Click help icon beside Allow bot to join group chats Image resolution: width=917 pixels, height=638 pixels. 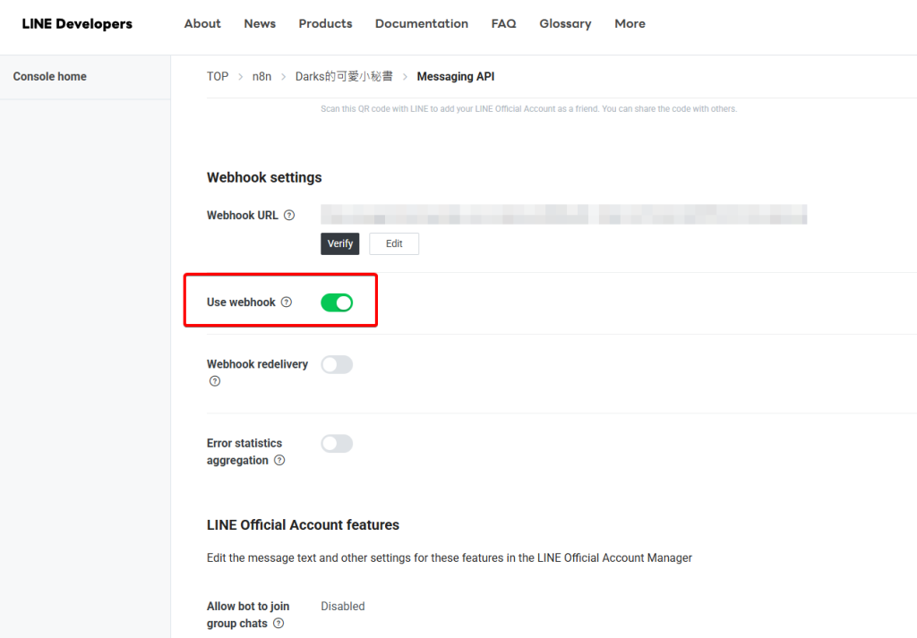(x=279, y=624)
